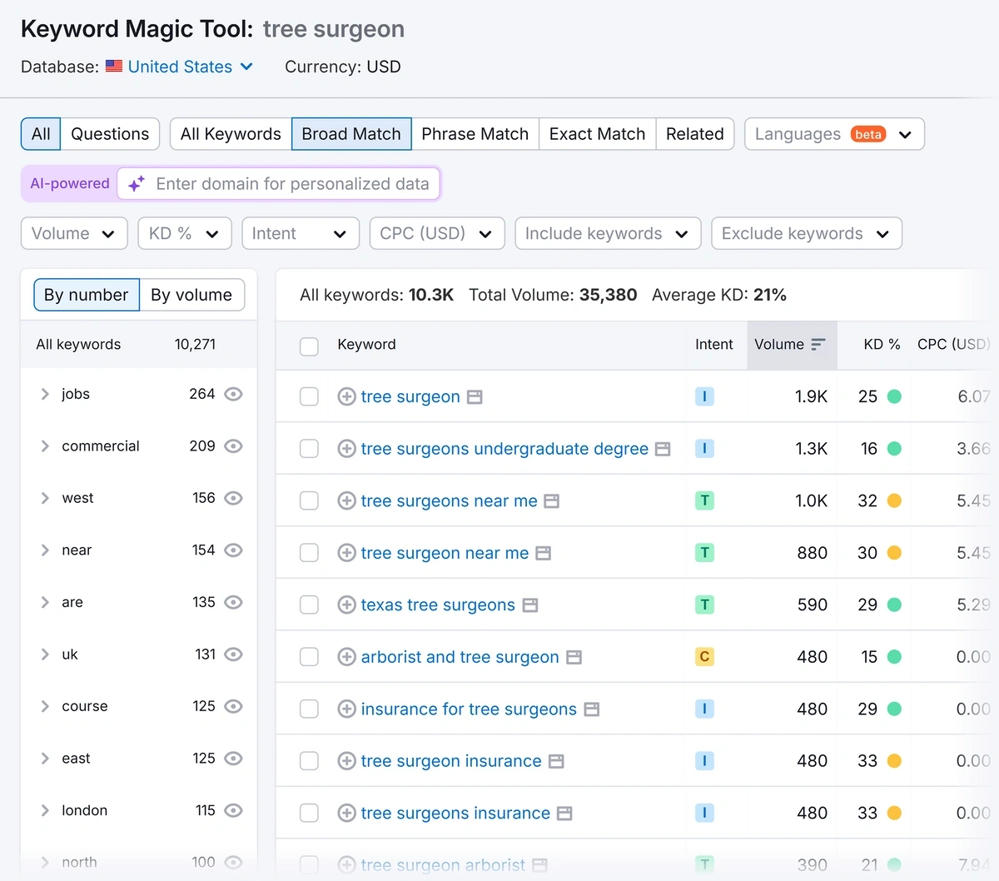This screenshot has width=999, height=881.
Task: Toggle eye icon for 'jobs' group
Action: click(234, 394)
